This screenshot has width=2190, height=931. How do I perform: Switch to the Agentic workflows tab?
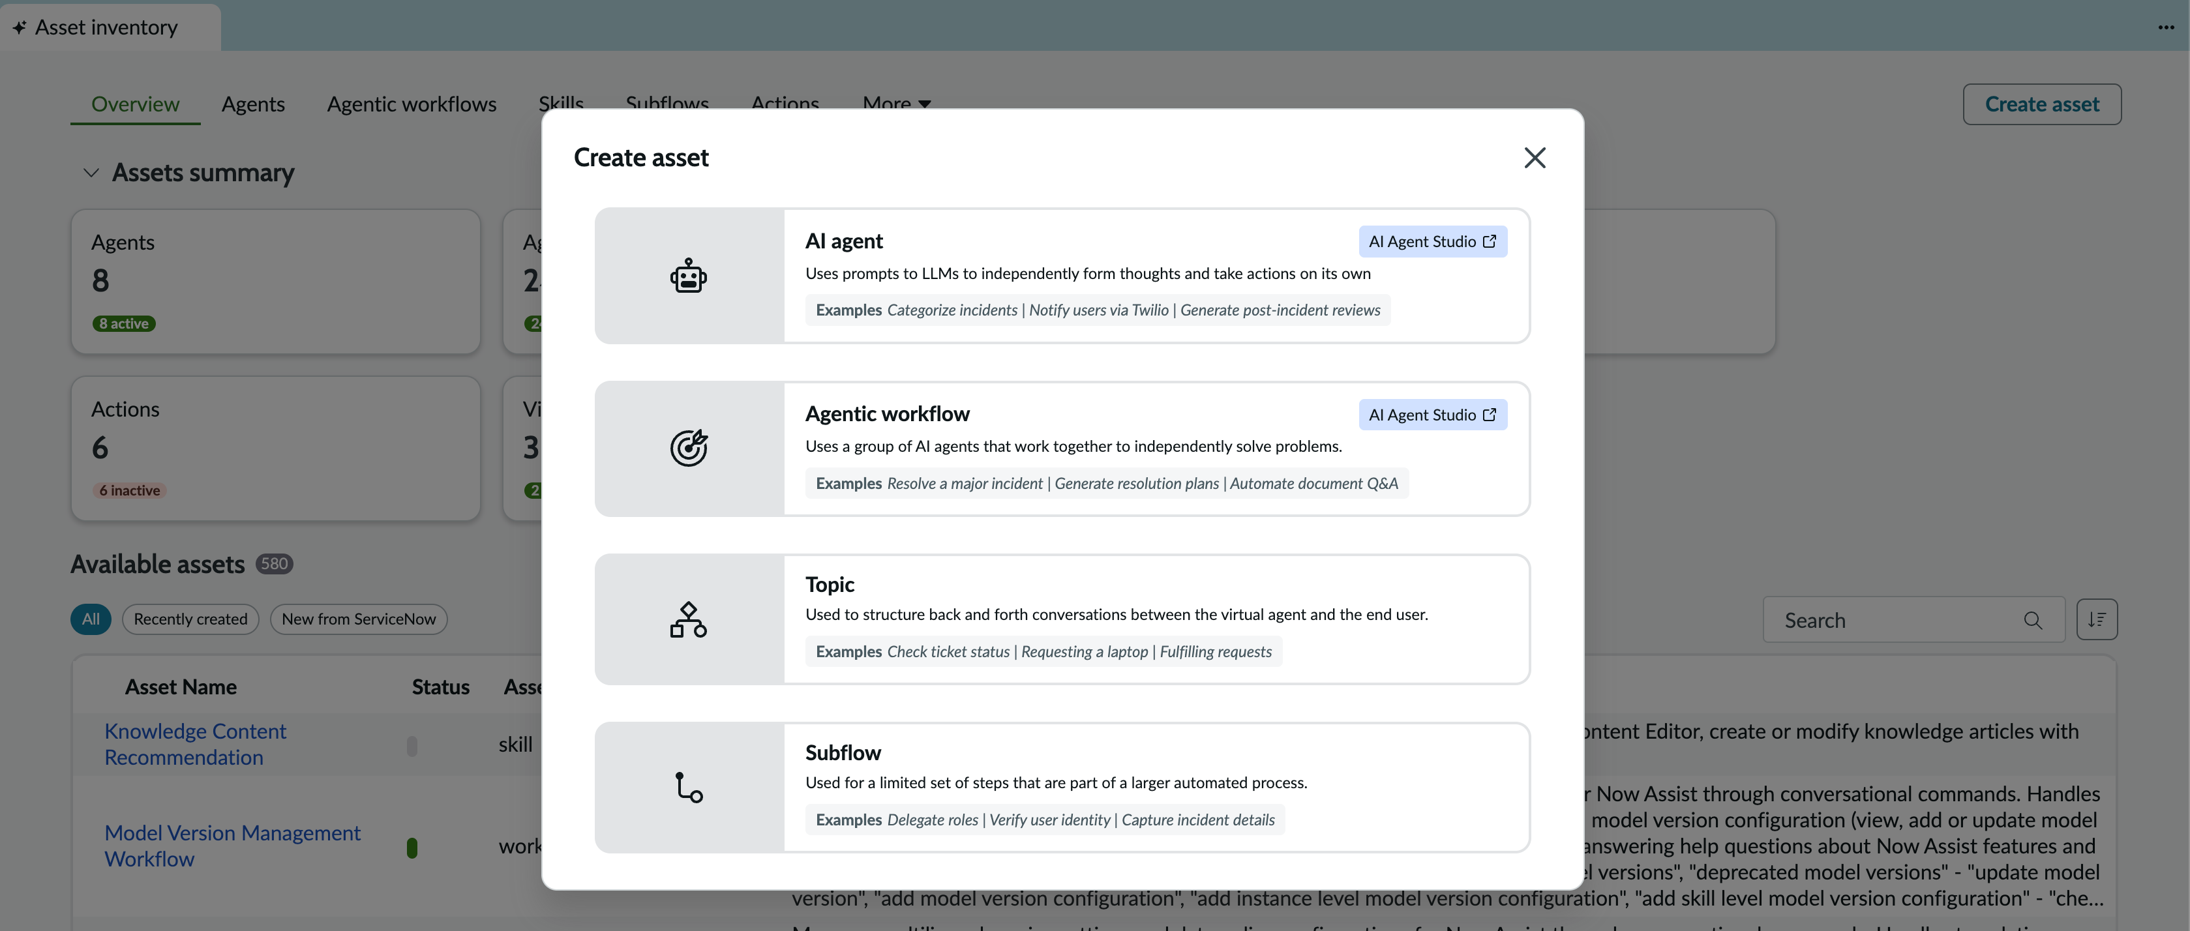(x=412, y=104)
